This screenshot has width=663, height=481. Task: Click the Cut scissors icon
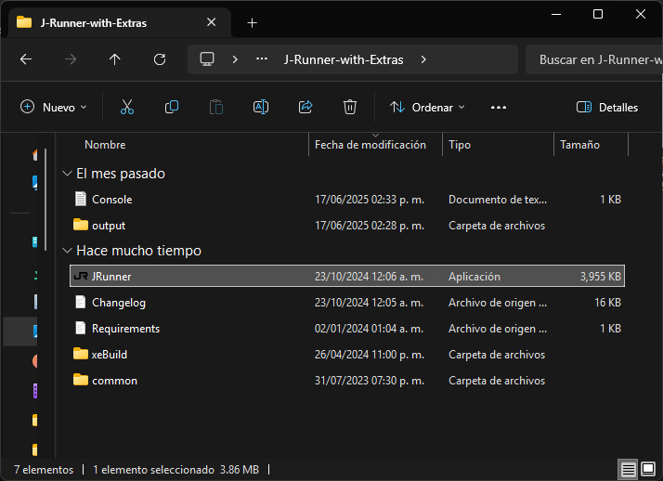pos(127,108)
